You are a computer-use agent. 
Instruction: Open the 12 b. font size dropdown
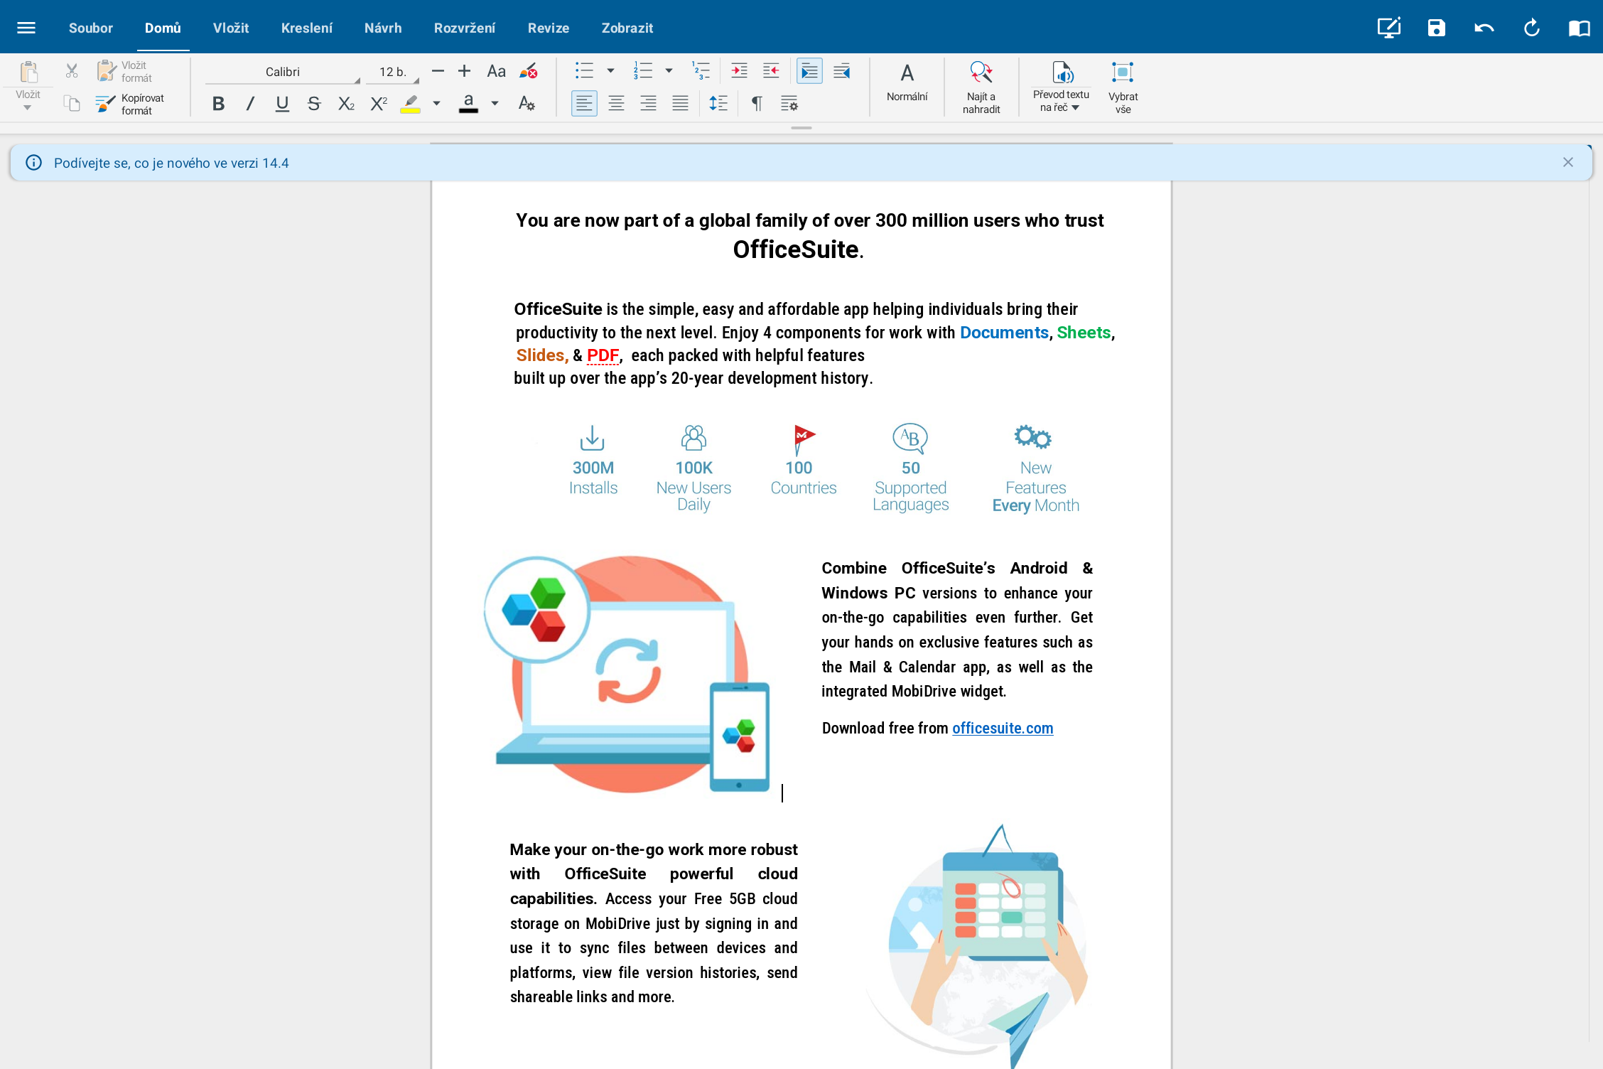point(393,72)
